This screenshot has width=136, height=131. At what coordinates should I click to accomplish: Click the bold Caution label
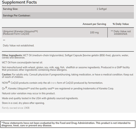click(x=7, y=75)
